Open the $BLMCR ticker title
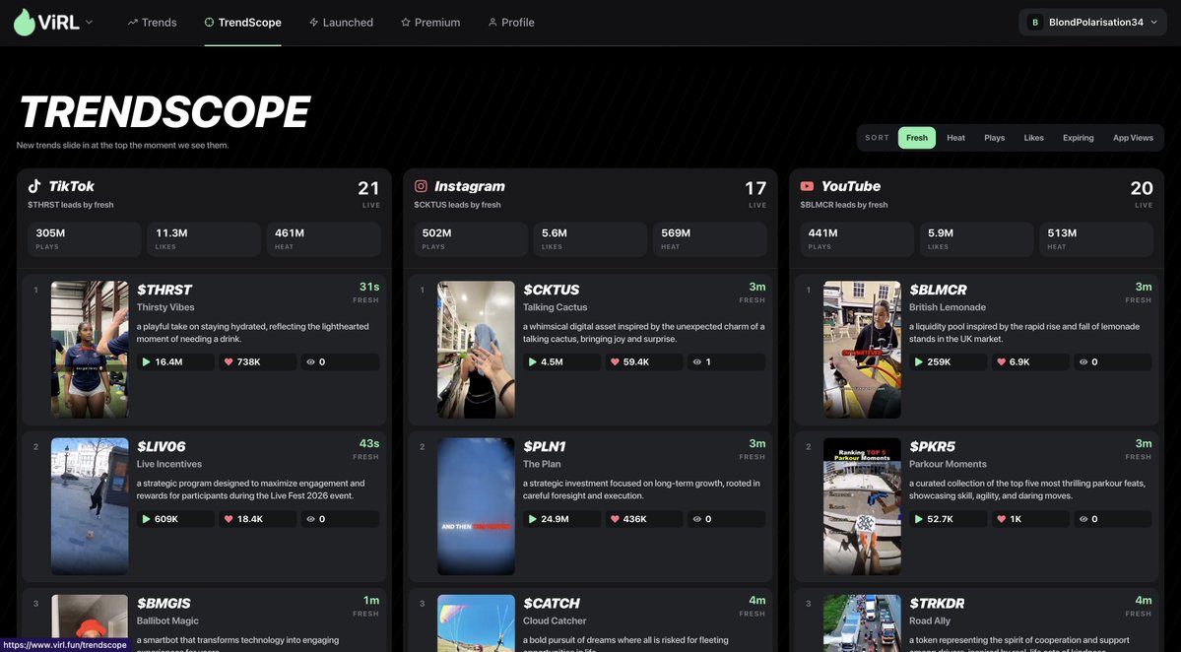 point(938,290)
